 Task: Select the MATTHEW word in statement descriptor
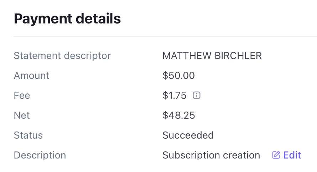tap(187, 56)
